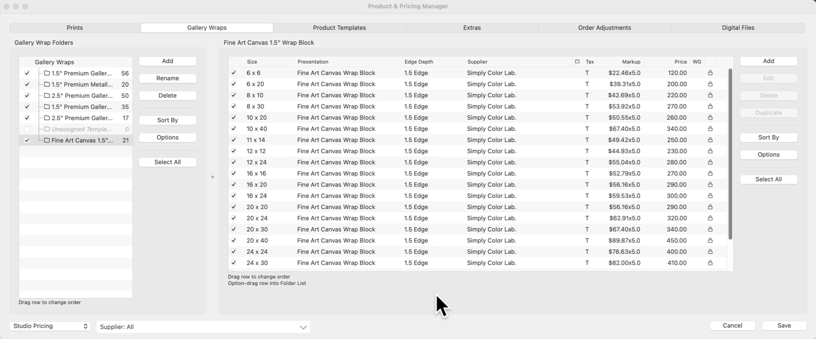Enable the Unassigned Templates folder checkbox
The image size is (816, 339).
(27, 129)
